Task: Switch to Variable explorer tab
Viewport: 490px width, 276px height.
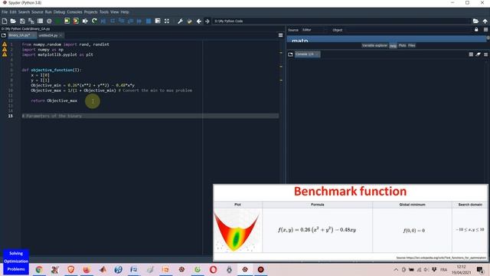Action: click(x=374, y=45)
